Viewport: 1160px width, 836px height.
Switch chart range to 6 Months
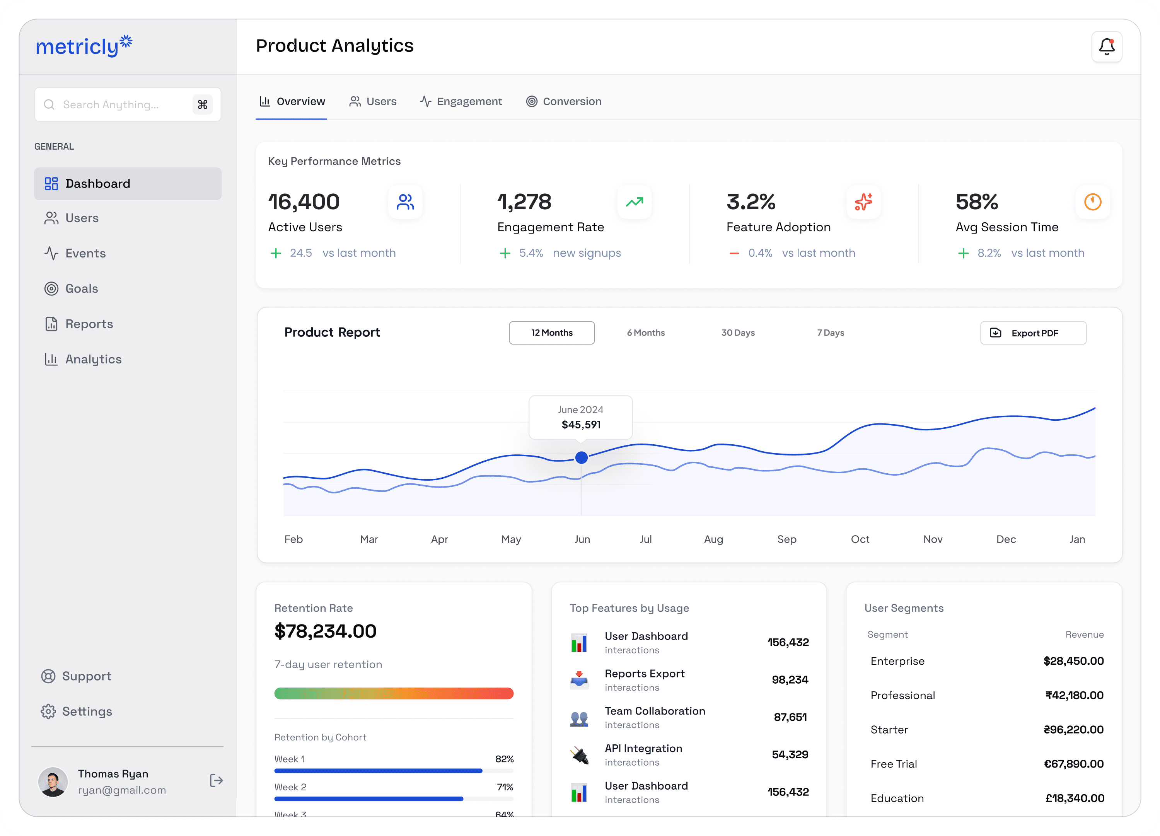(645, 333)
